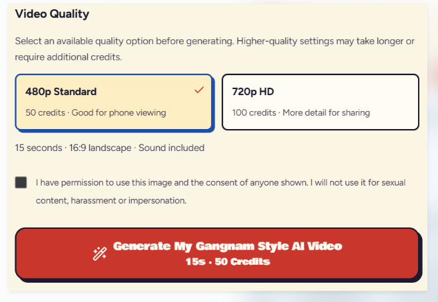Click the magic wand icon on Generate button
The height and width of the screenshot is (302, 438).
(x=100, y=253)
